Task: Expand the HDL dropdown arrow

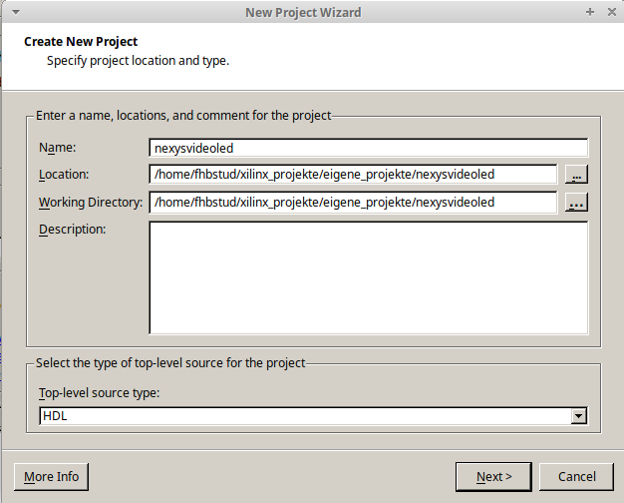Action: (577, 416)
